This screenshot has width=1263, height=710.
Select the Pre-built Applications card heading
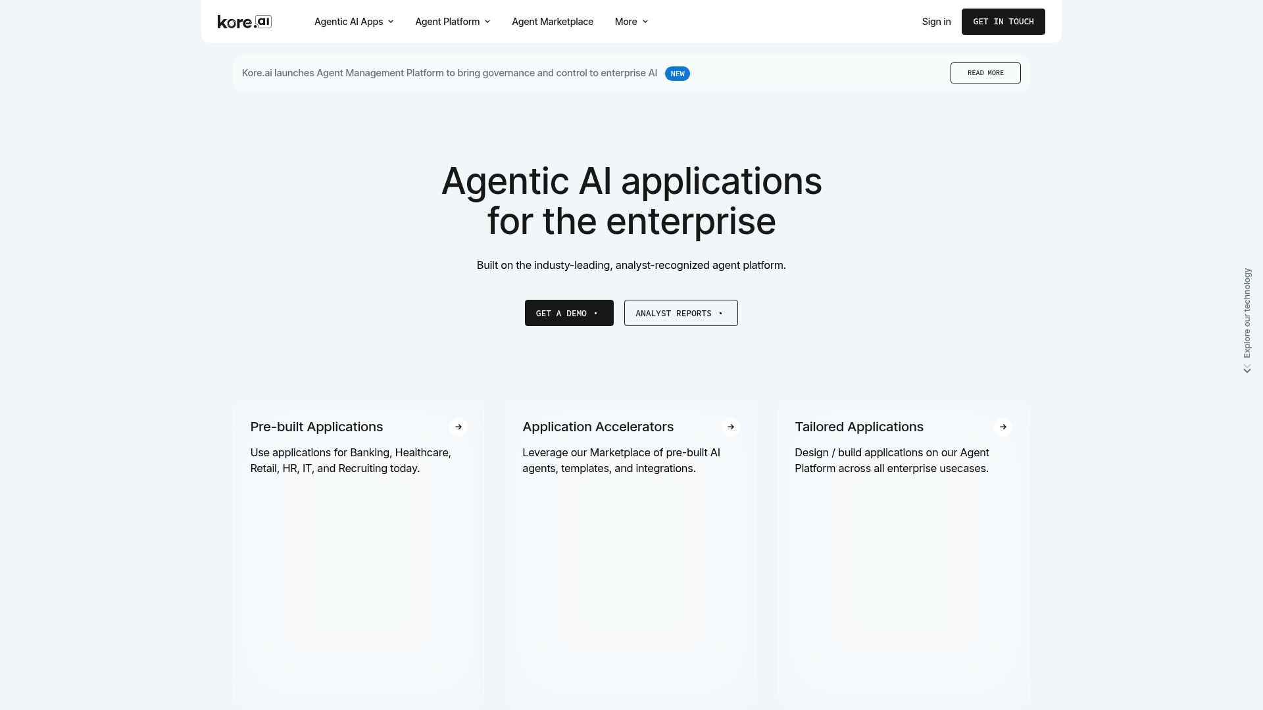[316, 427]
